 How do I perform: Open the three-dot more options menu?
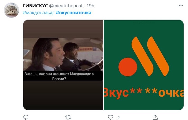[181, 6]
